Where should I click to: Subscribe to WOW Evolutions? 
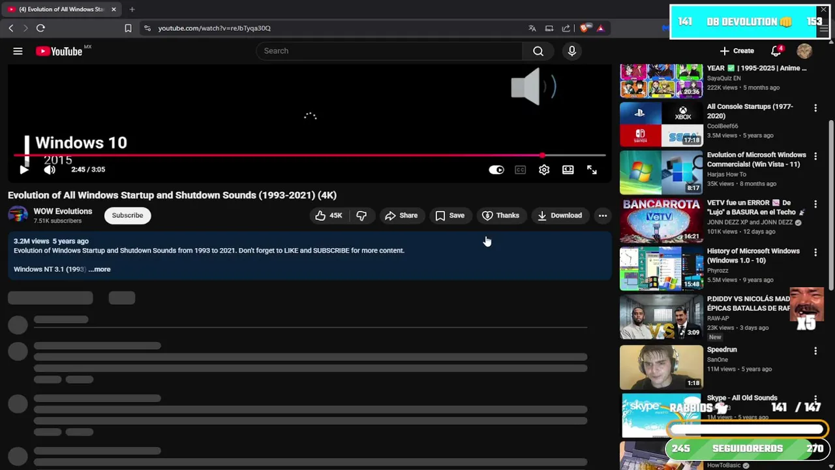[127, 215]
